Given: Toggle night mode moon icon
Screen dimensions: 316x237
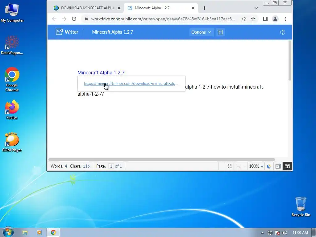Looking at the screenshot, I should tap(269, 166).
